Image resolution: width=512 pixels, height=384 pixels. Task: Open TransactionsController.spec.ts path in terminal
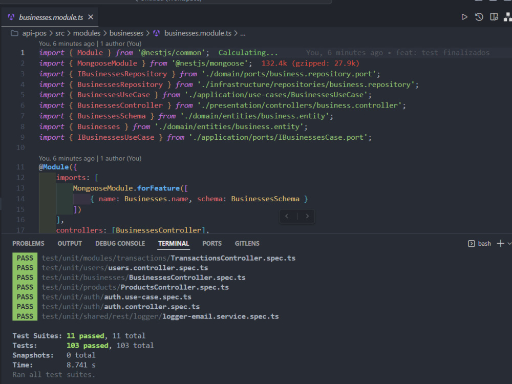(168, 258)
